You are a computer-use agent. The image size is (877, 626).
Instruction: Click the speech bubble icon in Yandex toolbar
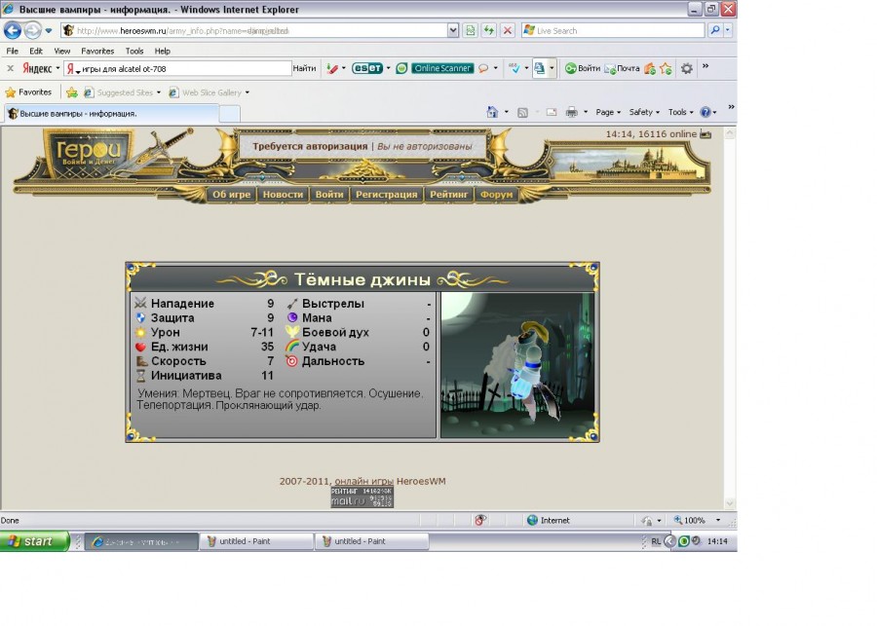point(483,68)
